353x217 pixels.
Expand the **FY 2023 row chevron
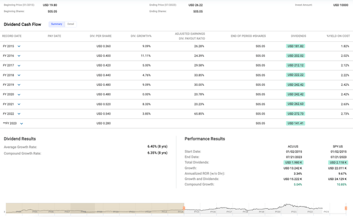click(x=22, y=123)
